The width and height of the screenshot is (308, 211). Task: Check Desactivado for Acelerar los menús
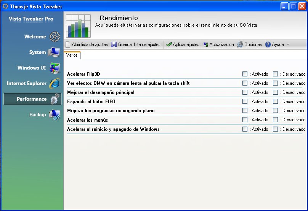point(275,119)
